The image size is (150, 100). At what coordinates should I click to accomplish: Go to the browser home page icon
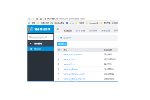point(41,19)
